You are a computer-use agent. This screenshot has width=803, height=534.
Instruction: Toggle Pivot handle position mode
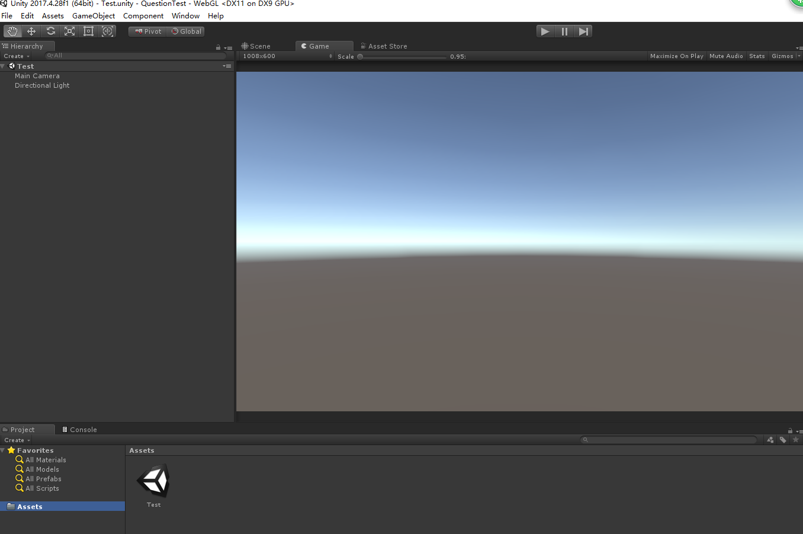[x=147, y=31]
